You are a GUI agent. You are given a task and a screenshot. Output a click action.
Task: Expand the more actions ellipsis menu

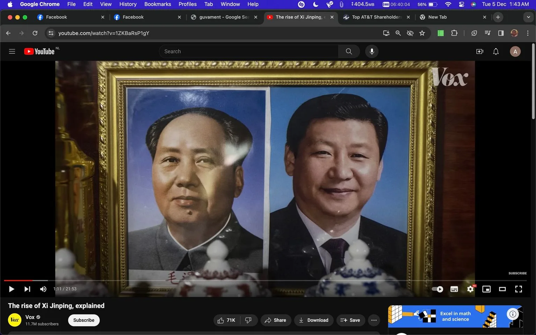[x=374, y=320]
